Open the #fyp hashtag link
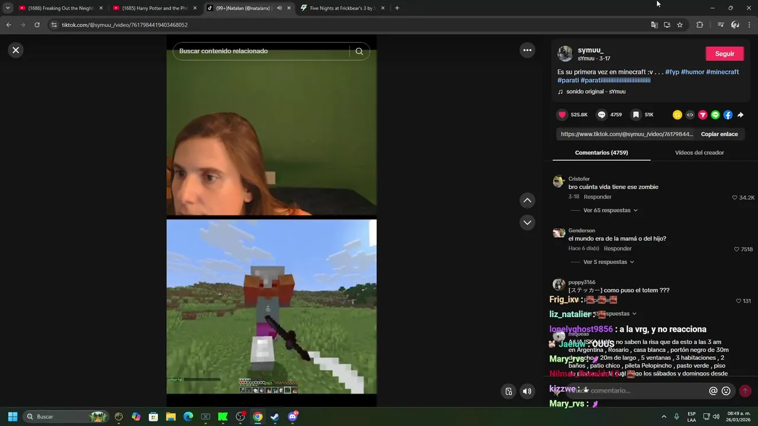758x426 pixels. tap(672, 72)
